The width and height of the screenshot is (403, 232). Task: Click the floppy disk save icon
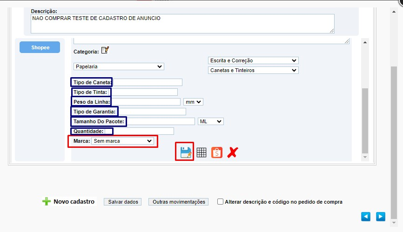pyautogui.click(x=186, y=152)
